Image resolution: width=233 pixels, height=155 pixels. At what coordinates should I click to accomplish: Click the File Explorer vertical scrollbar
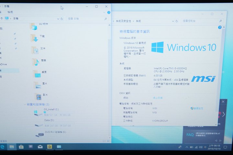point(109,81)
